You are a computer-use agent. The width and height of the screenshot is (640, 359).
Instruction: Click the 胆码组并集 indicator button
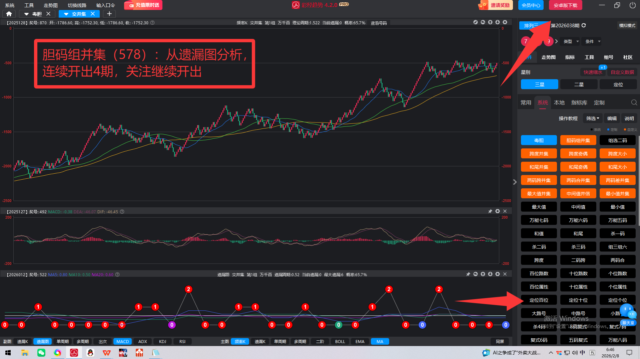point(578,140)
